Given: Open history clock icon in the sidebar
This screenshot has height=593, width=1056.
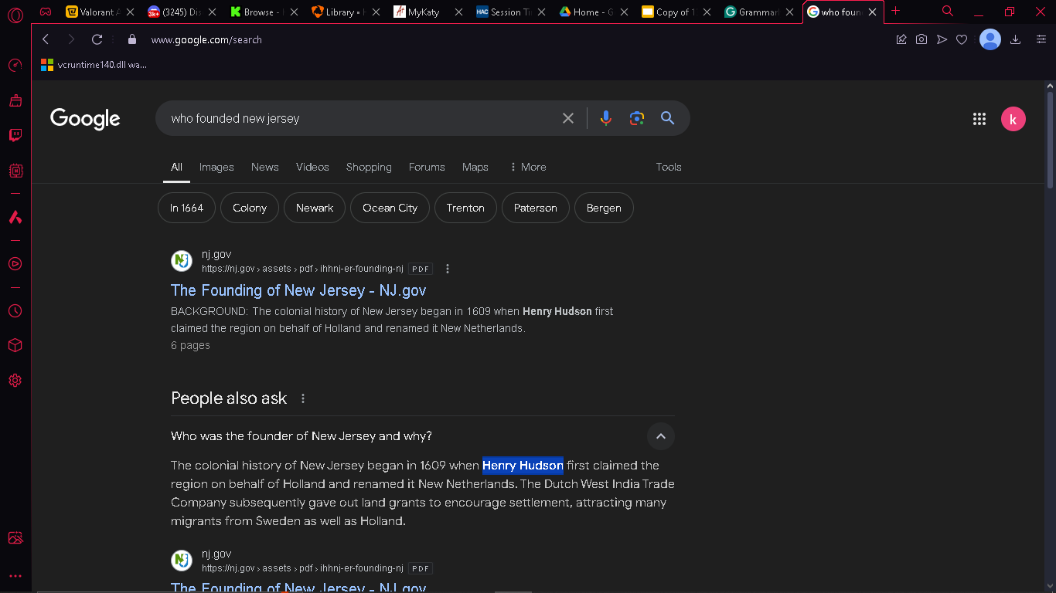Looking at the screenshot, I should pos(15,311).
